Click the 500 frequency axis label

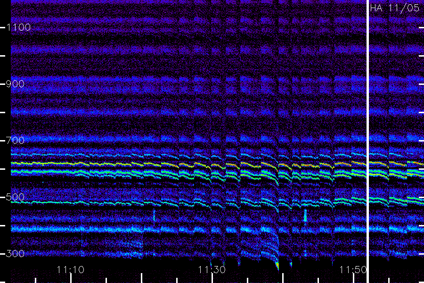15,197
